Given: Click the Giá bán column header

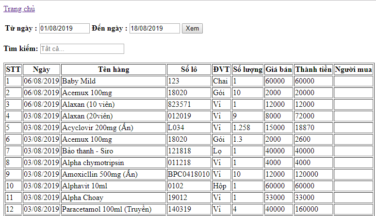Looking at the screenshot, I should coord(278,69).
